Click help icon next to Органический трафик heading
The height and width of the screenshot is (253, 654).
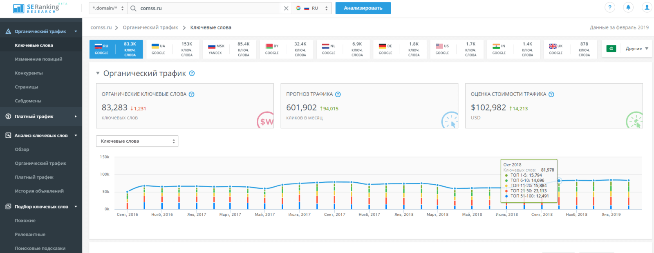(x=192, y=74)
